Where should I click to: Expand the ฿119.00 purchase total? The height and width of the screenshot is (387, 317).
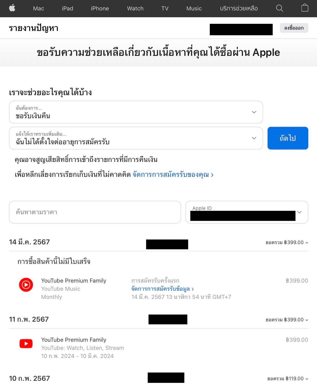point(288,379)
